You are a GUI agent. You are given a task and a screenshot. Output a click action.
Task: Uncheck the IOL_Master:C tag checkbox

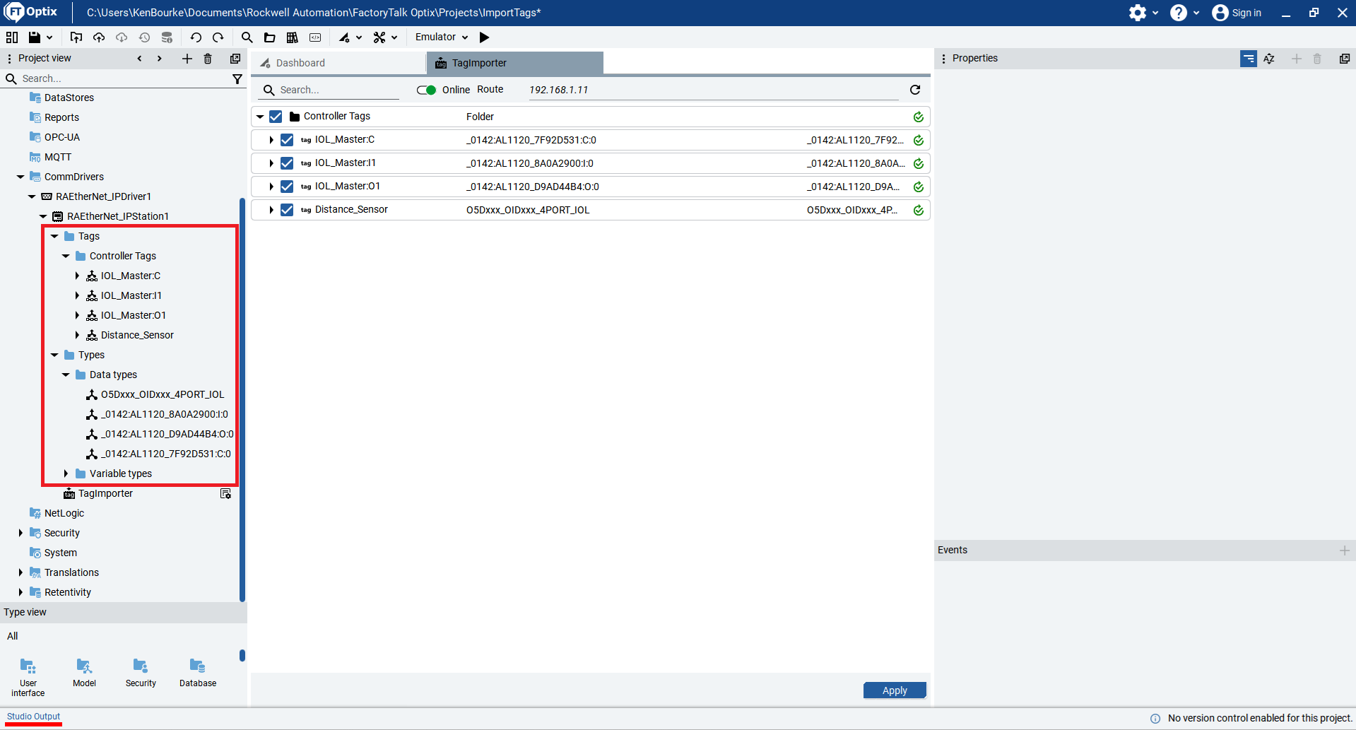(287, 140)
